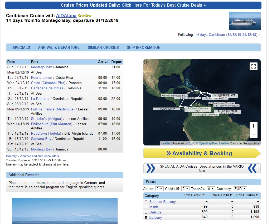The image size is (267, 224).
Task: Open the Puerto Limon port link
Action: point(42,78)
